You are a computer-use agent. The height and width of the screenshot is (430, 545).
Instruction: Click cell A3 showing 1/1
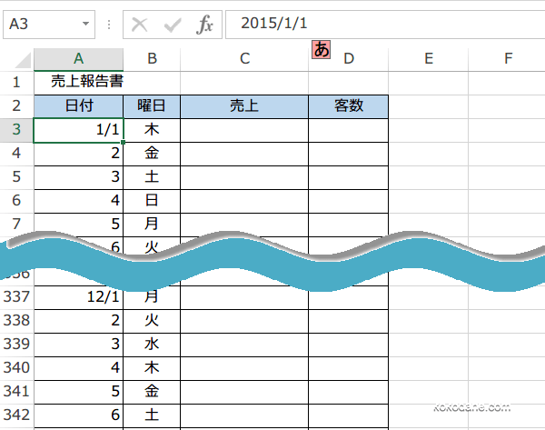point(78,131)
